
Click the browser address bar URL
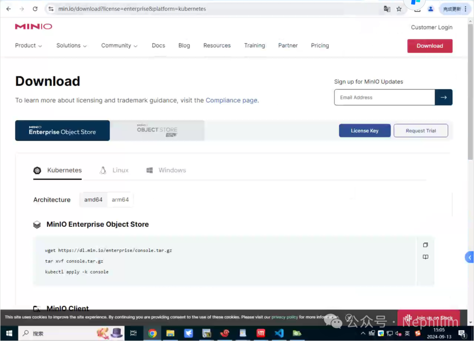[x=132, y=9]
